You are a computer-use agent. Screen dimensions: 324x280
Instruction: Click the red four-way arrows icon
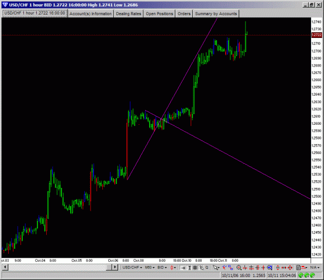click(x=290, y=268)
